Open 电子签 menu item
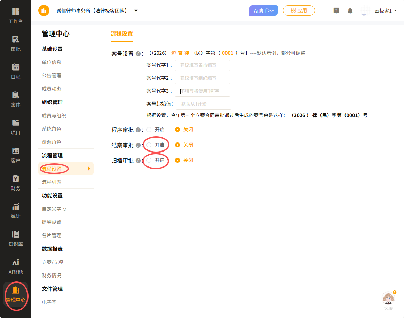404x318 pixels. [49, 302]
